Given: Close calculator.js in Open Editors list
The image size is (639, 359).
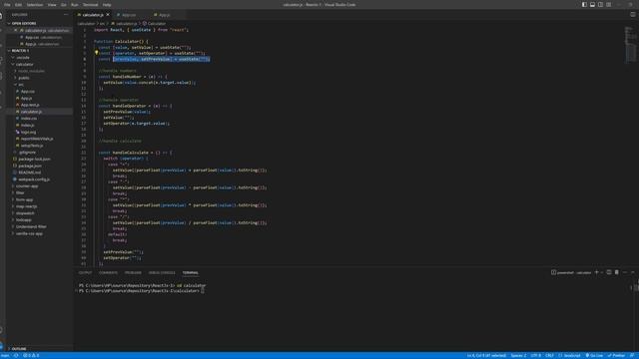Looking at the screenshot, I should pos(16,30).
